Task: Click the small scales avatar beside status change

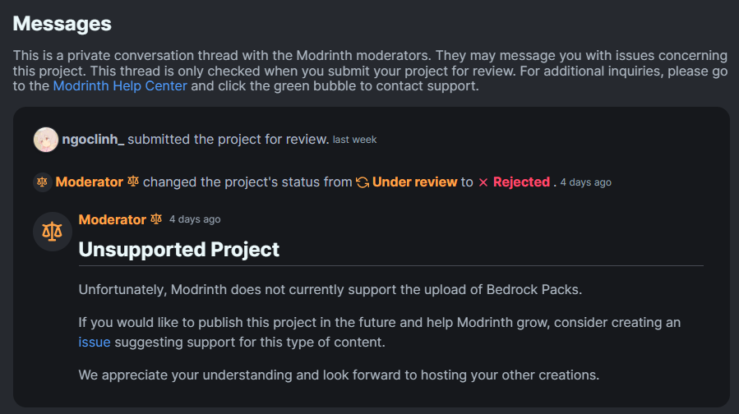Action: click(42, 182)
